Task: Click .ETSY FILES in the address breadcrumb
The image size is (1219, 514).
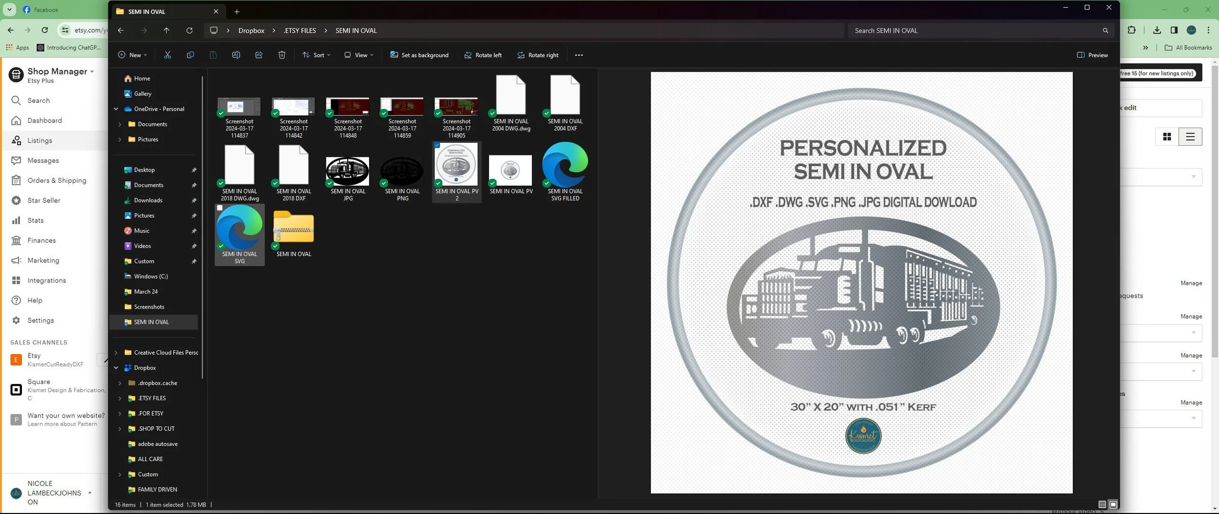Action: point(300,30)
